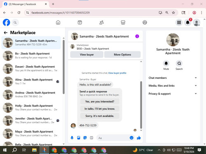
Task: Open Facebook search magnifier
Action: coord(15,23)
